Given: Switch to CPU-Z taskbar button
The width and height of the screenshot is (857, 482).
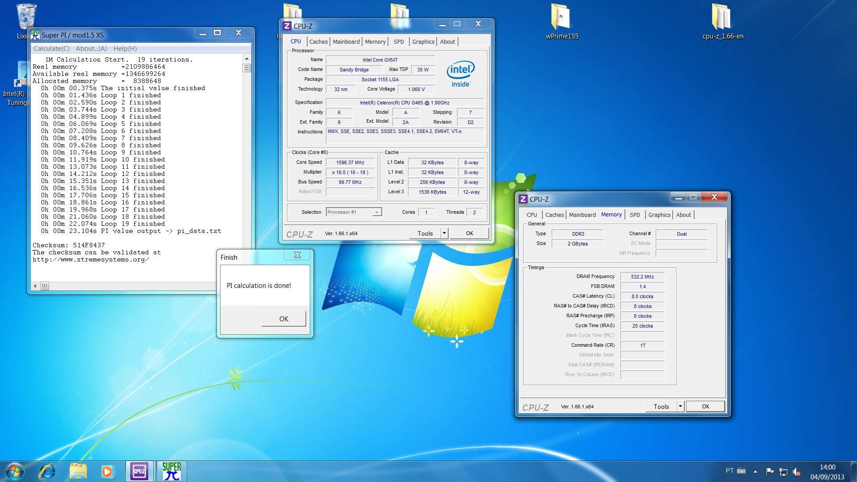Looking at the screenshot, I should pyautogui.click(x=139, y=471).
